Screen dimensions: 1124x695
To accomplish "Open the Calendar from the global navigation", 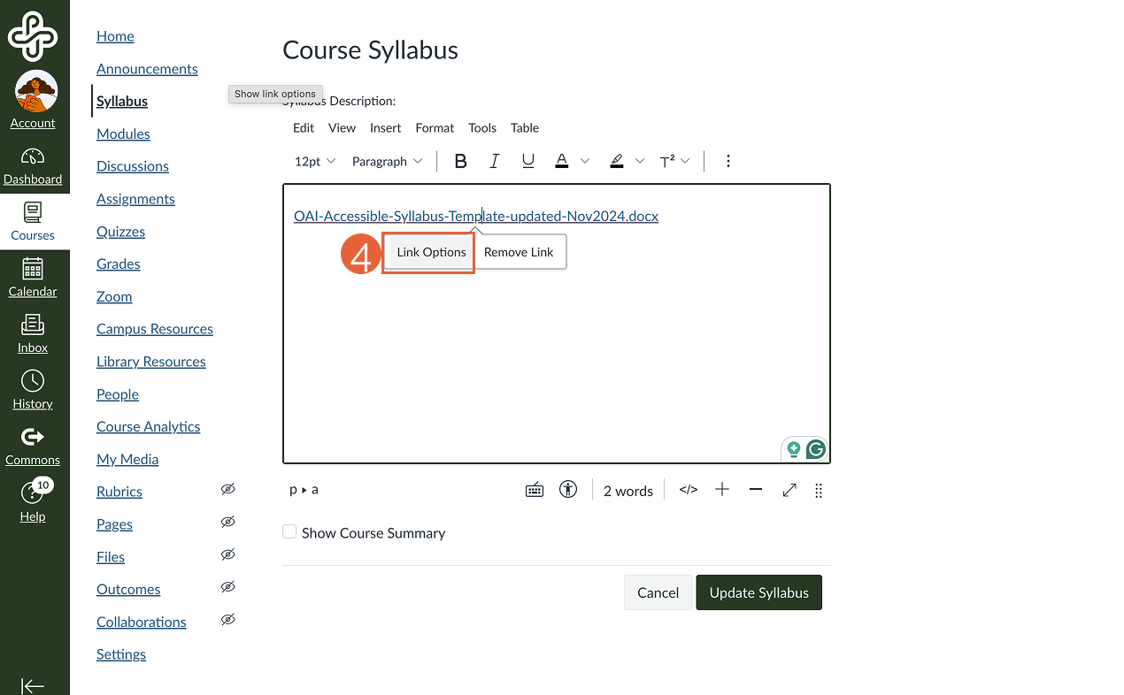I will pos(33,277).
